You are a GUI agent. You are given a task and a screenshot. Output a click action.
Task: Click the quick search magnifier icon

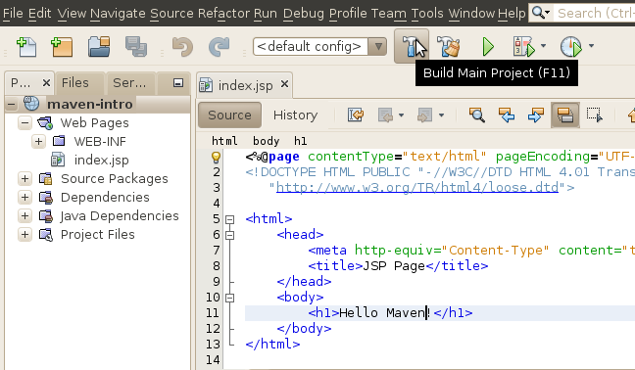[540, 13]
